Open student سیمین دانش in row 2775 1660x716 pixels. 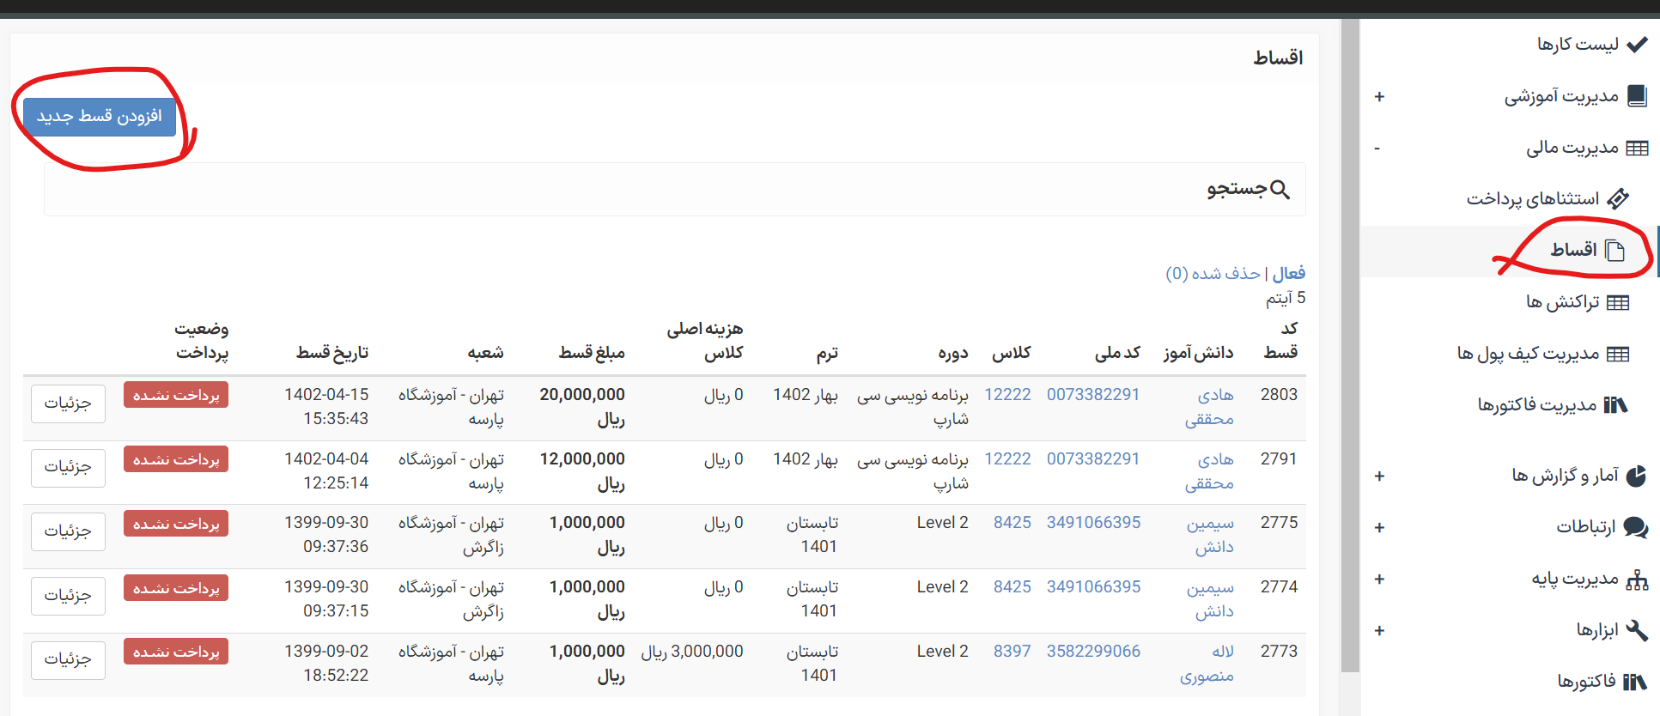coord(1210,535)
